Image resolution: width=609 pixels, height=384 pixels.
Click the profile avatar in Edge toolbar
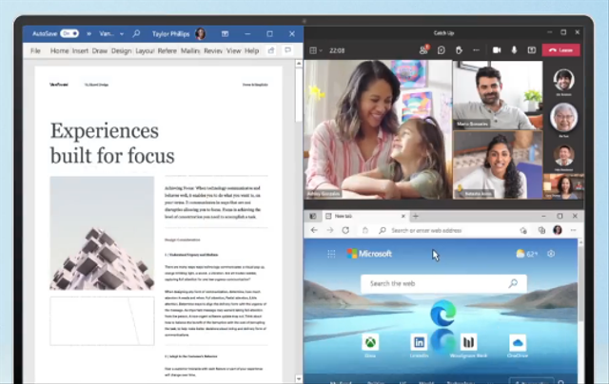click(558, 230)
